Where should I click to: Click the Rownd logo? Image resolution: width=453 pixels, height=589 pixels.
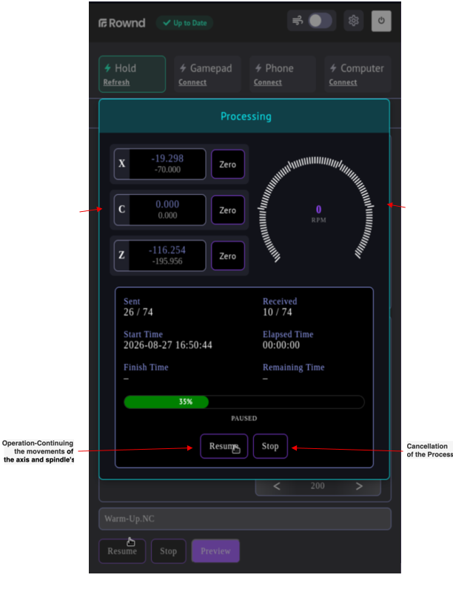pos(121,23)
